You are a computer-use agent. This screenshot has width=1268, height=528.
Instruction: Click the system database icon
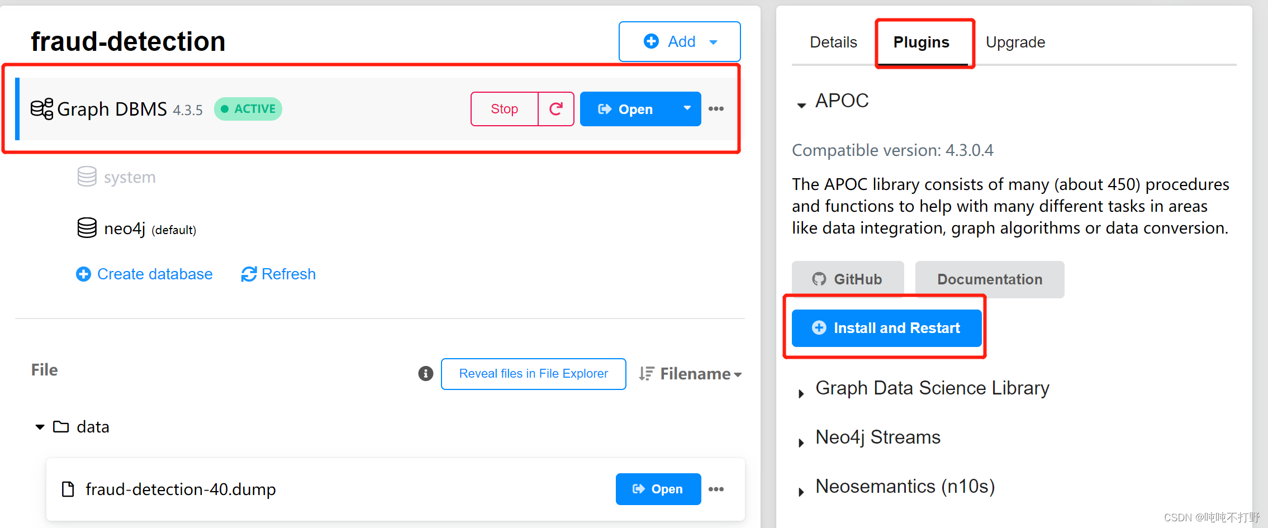(x=87, y=177)
